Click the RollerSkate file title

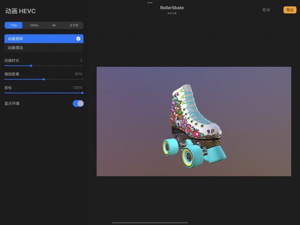coord(172,8)
